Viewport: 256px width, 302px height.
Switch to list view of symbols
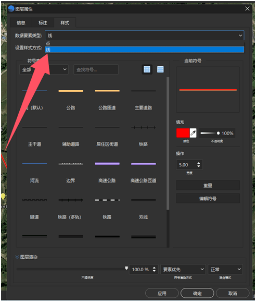[x=160, y=69]
